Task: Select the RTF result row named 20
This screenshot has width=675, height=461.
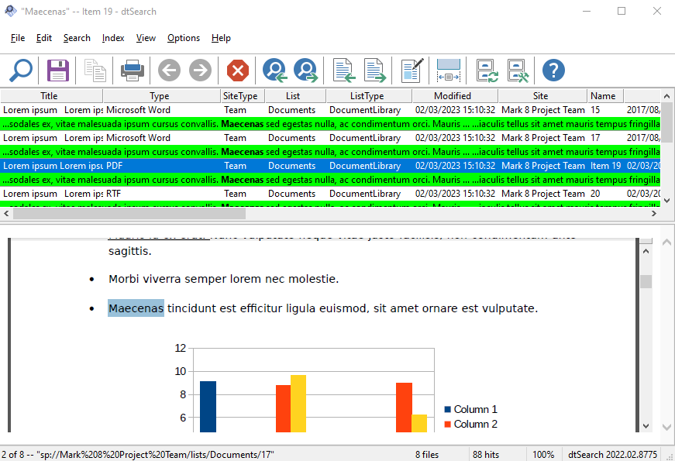Action: click(330, 194)
